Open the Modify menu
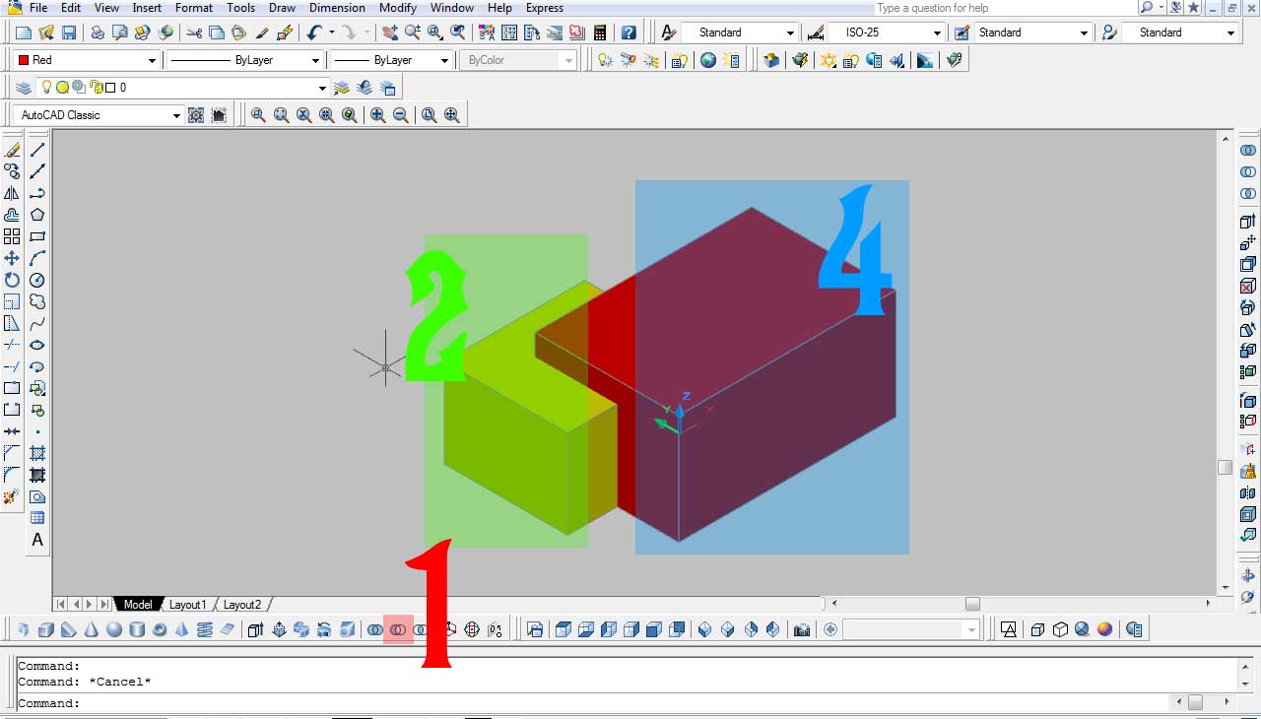This screenshot has width=1261, height=719. [x=398, y=8]
